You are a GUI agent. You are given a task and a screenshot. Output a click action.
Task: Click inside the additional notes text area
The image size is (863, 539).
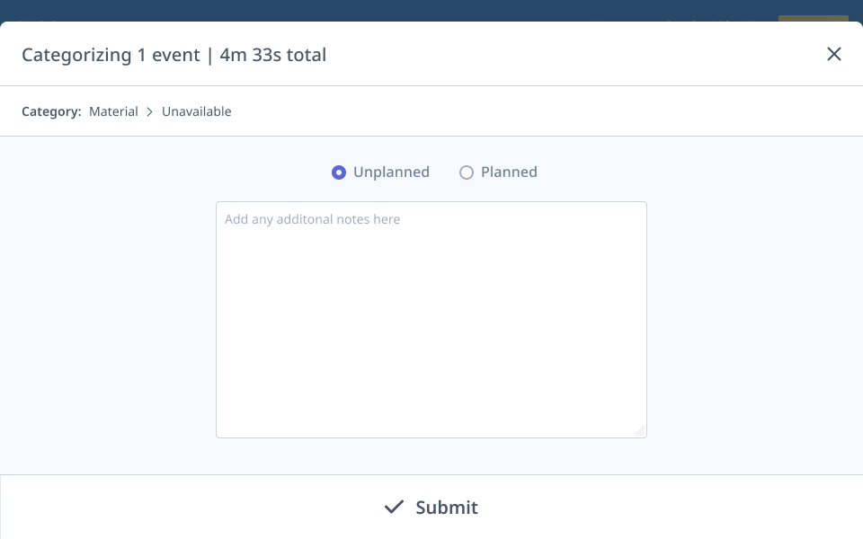point(431,319)
